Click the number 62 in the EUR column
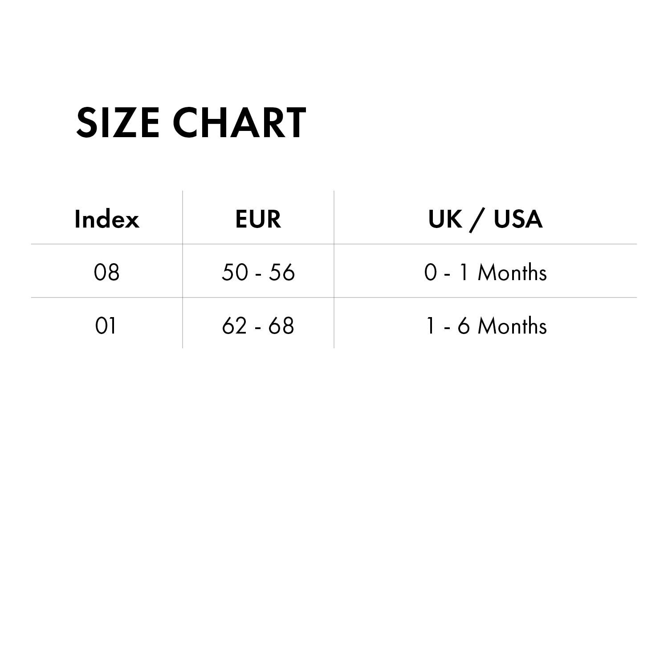668x668 pixels. pyautogui.click(x=234, y=326)
